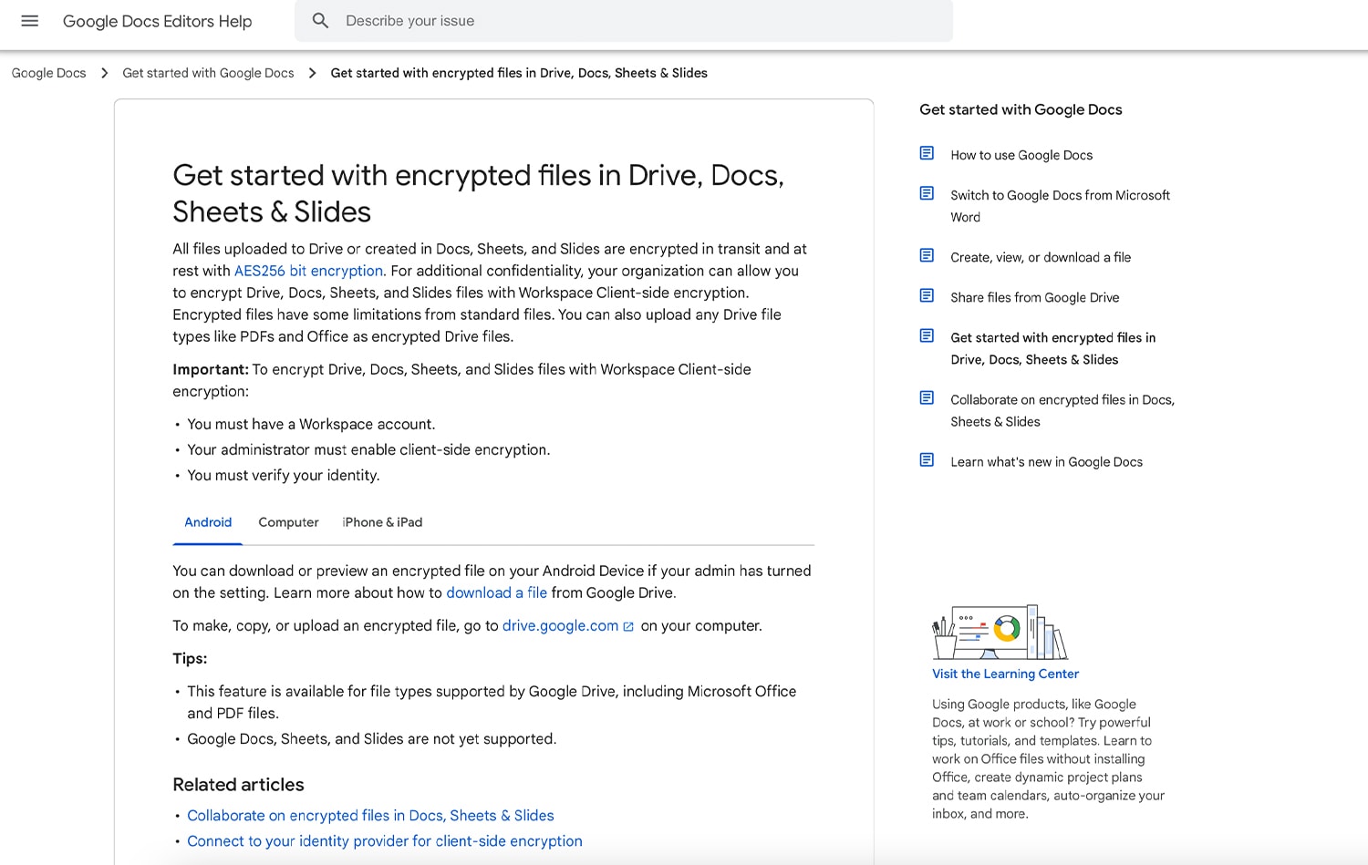Click the Describe your issue search field
The image size is (1368, 865).
(547, 20)
